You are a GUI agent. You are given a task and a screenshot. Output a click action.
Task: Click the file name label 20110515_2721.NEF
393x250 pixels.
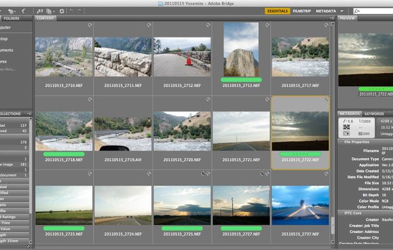pyautogui.click(x=241, y=159)
